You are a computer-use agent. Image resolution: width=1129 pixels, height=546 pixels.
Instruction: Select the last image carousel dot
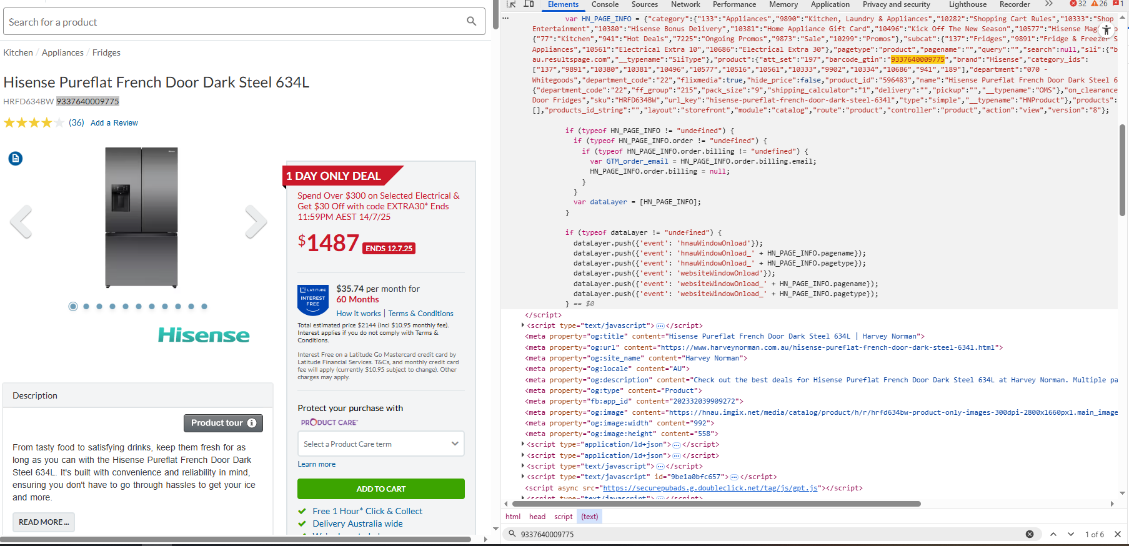coord(204,306)
